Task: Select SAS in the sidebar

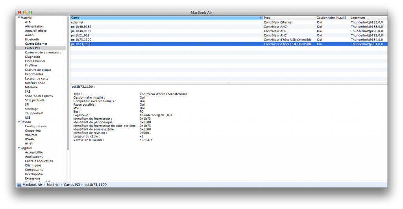Action: tap(28, 92)
